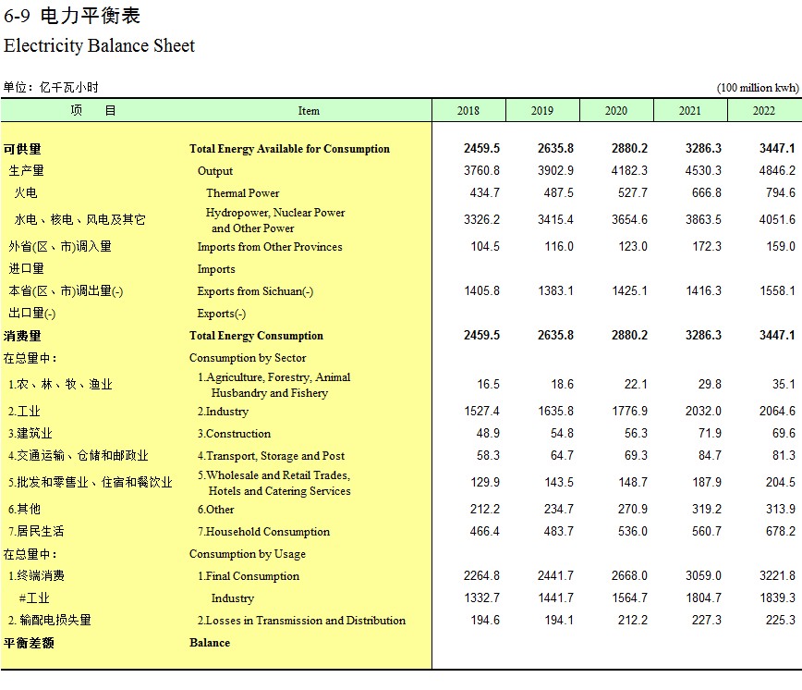
Task: Select Hydropower value 3654.6 for 2020
Action: point(629,219)
